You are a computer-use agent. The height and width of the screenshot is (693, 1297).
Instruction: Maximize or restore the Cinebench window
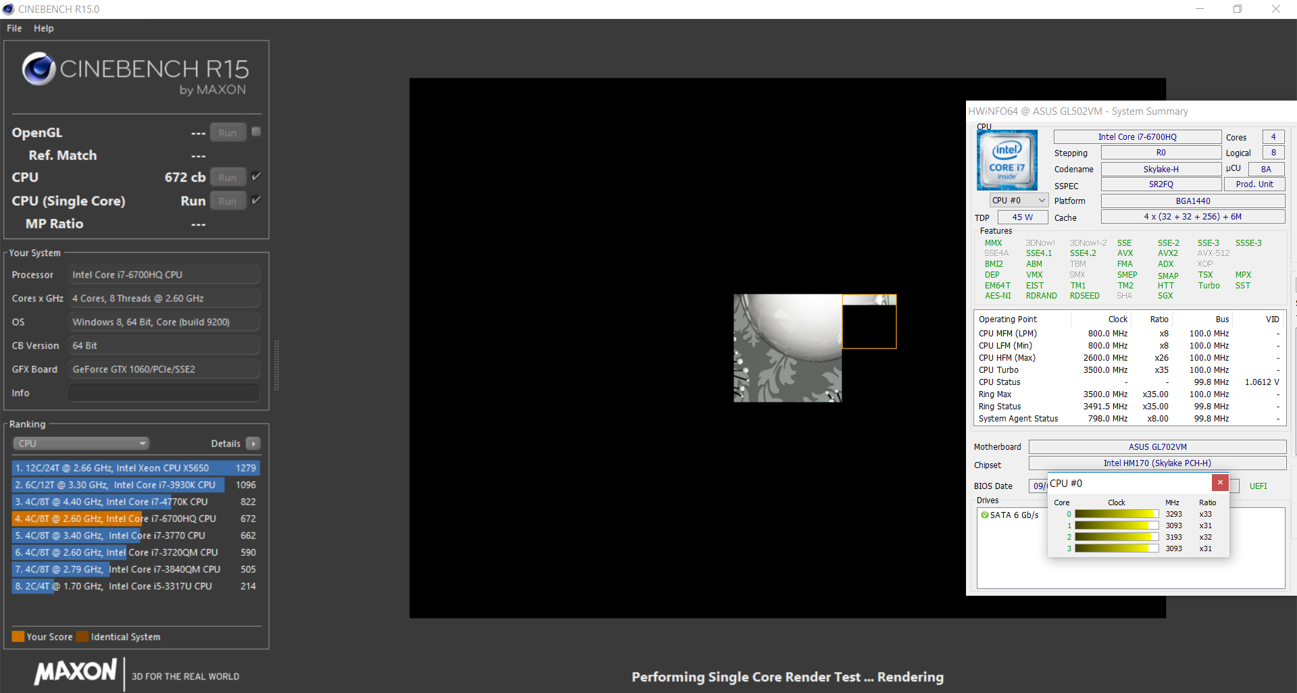pos(1238,9)
